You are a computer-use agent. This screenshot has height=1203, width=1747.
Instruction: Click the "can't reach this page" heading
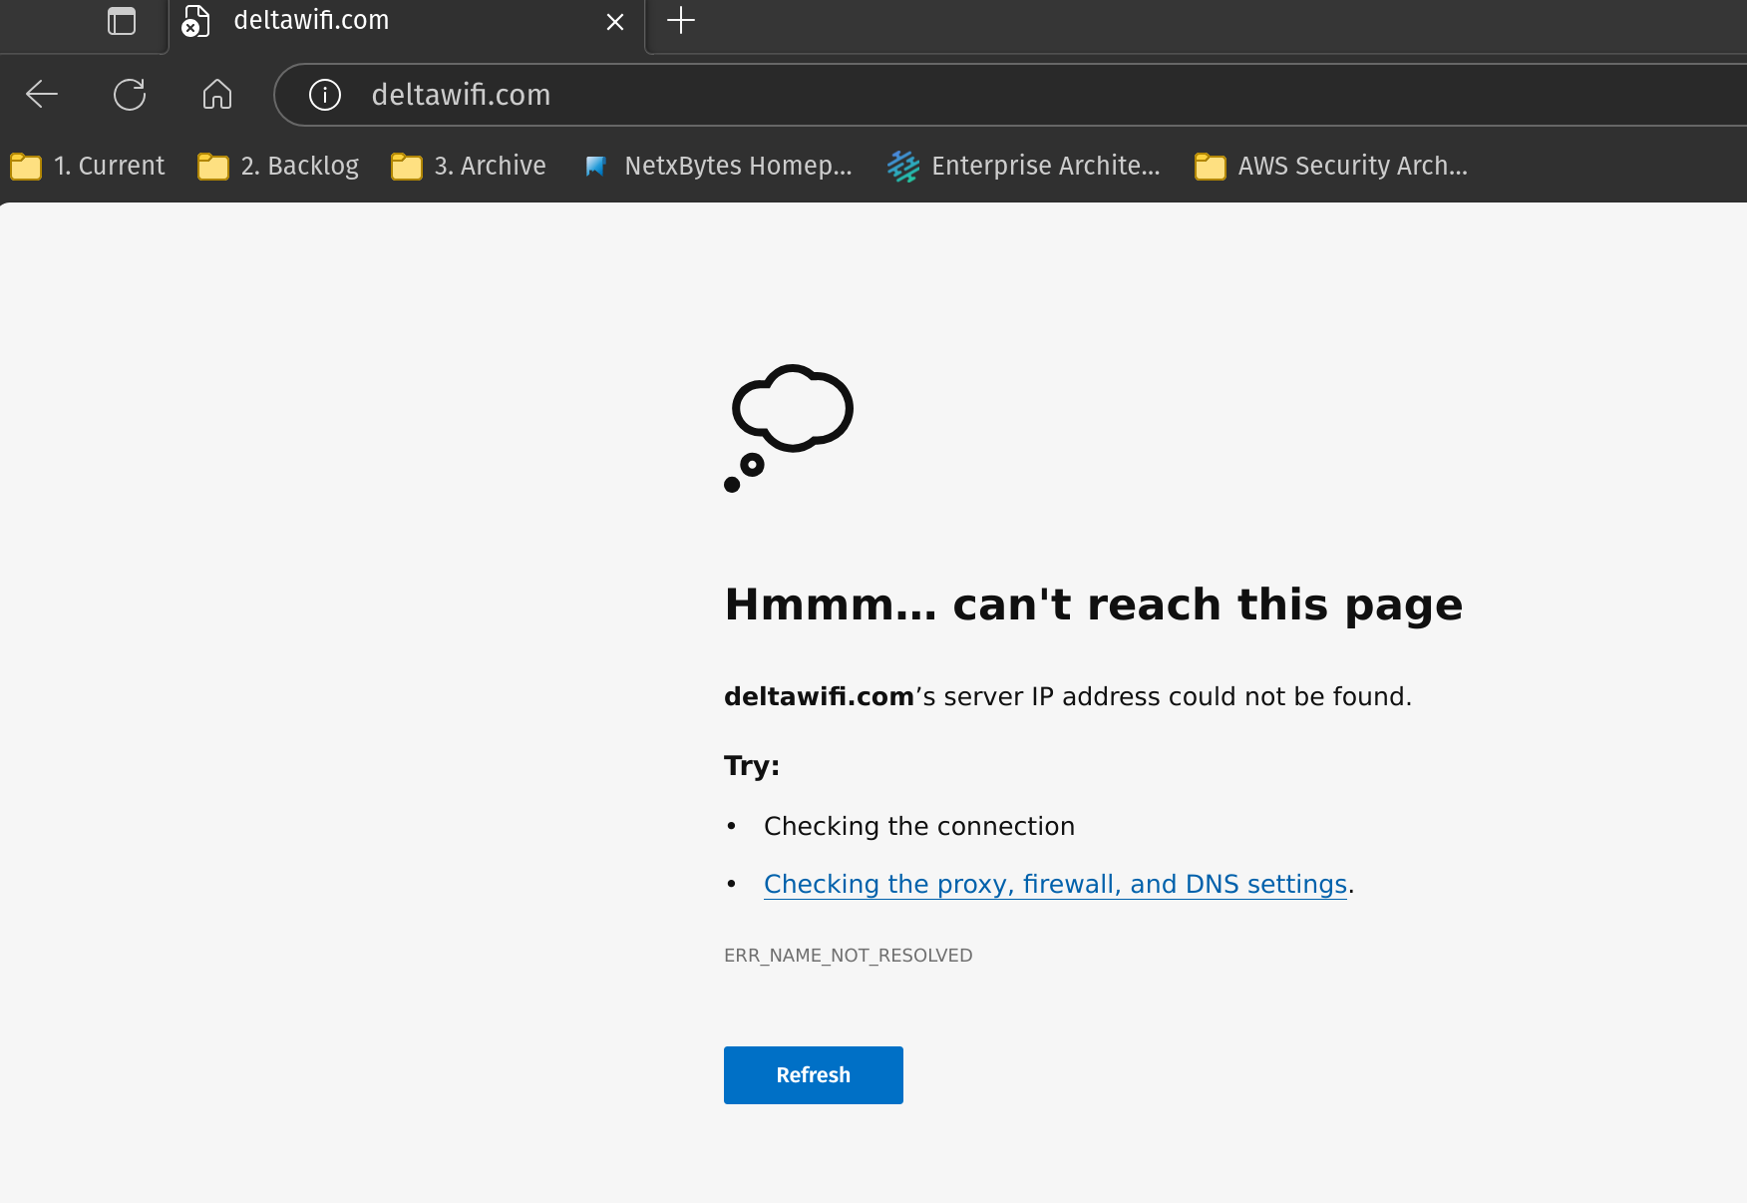1093,604
